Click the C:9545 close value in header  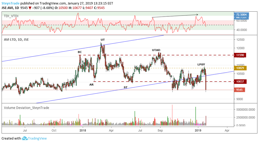(x=99, y=8)
